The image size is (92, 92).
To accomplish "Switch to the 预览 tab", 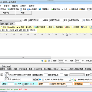I will 12,24.
